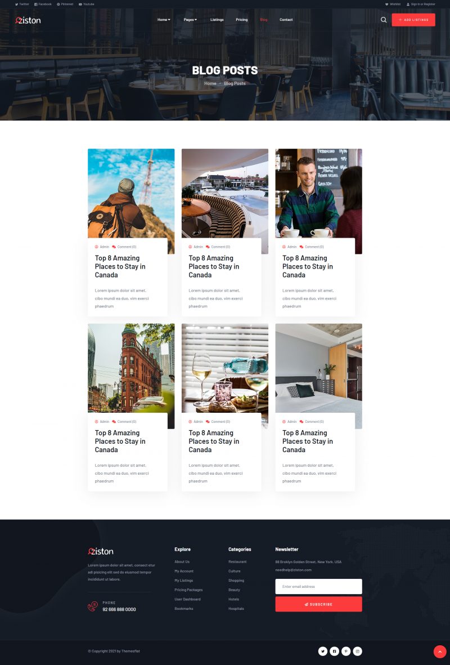This screenshot has width=450, height=665.
Task: Click Sign In or Register link
Action: point(422,4)
